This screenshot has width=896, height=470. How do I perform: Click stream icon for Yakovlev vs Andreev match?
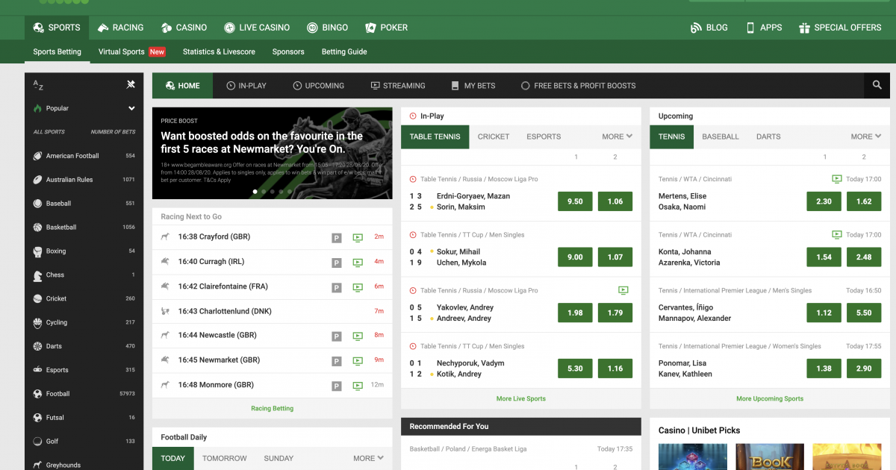[x=623, y=290]
